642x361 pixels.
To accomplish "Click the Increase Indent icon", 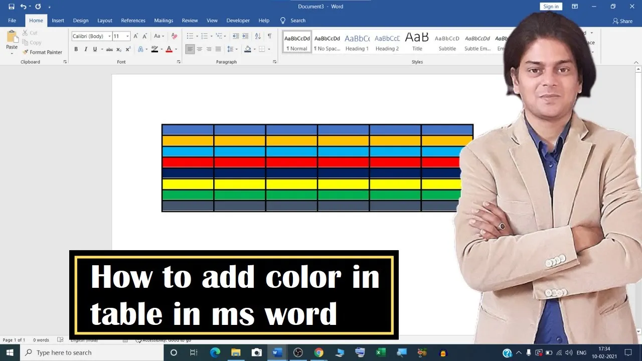I will coord(245,36).
